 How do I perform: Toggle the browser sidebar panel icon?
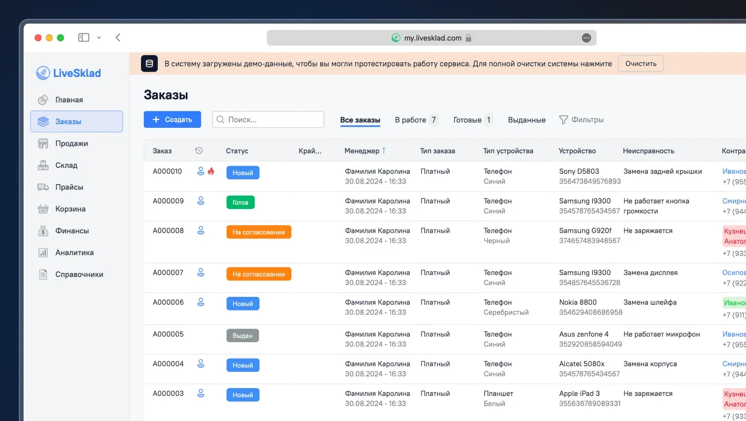84,37
